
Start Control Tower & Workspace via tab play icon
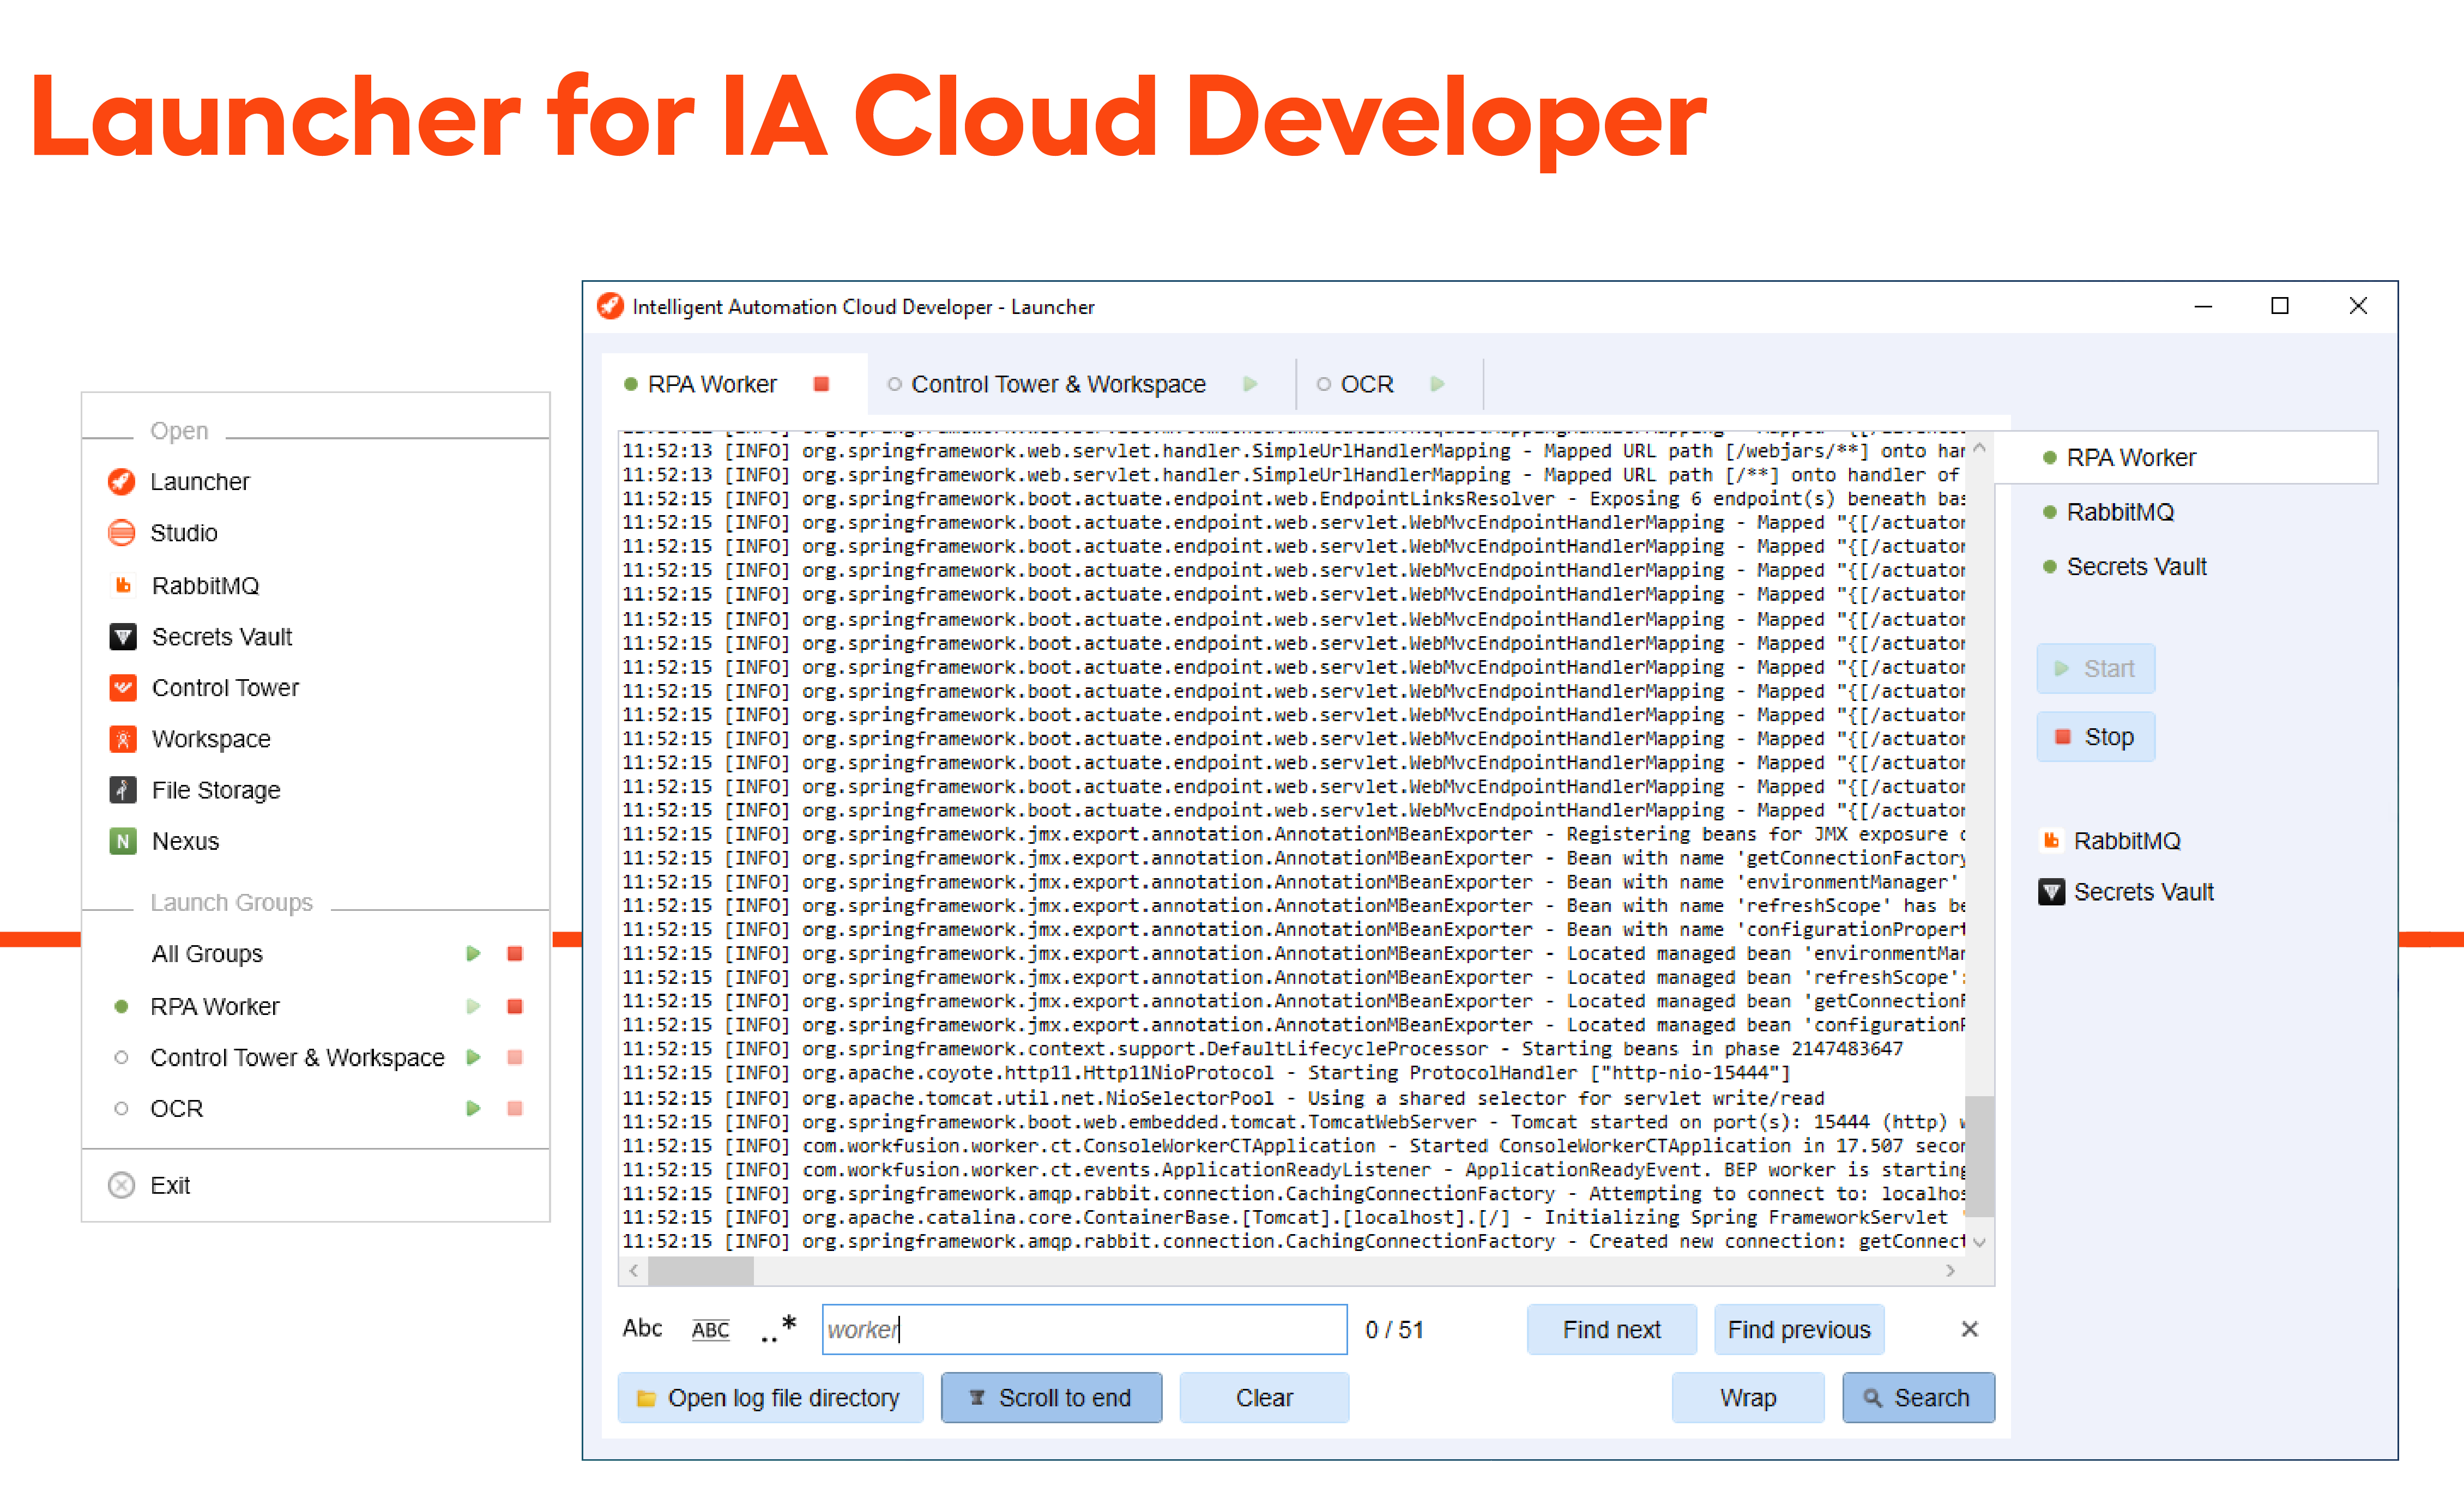click(1250, 384)
